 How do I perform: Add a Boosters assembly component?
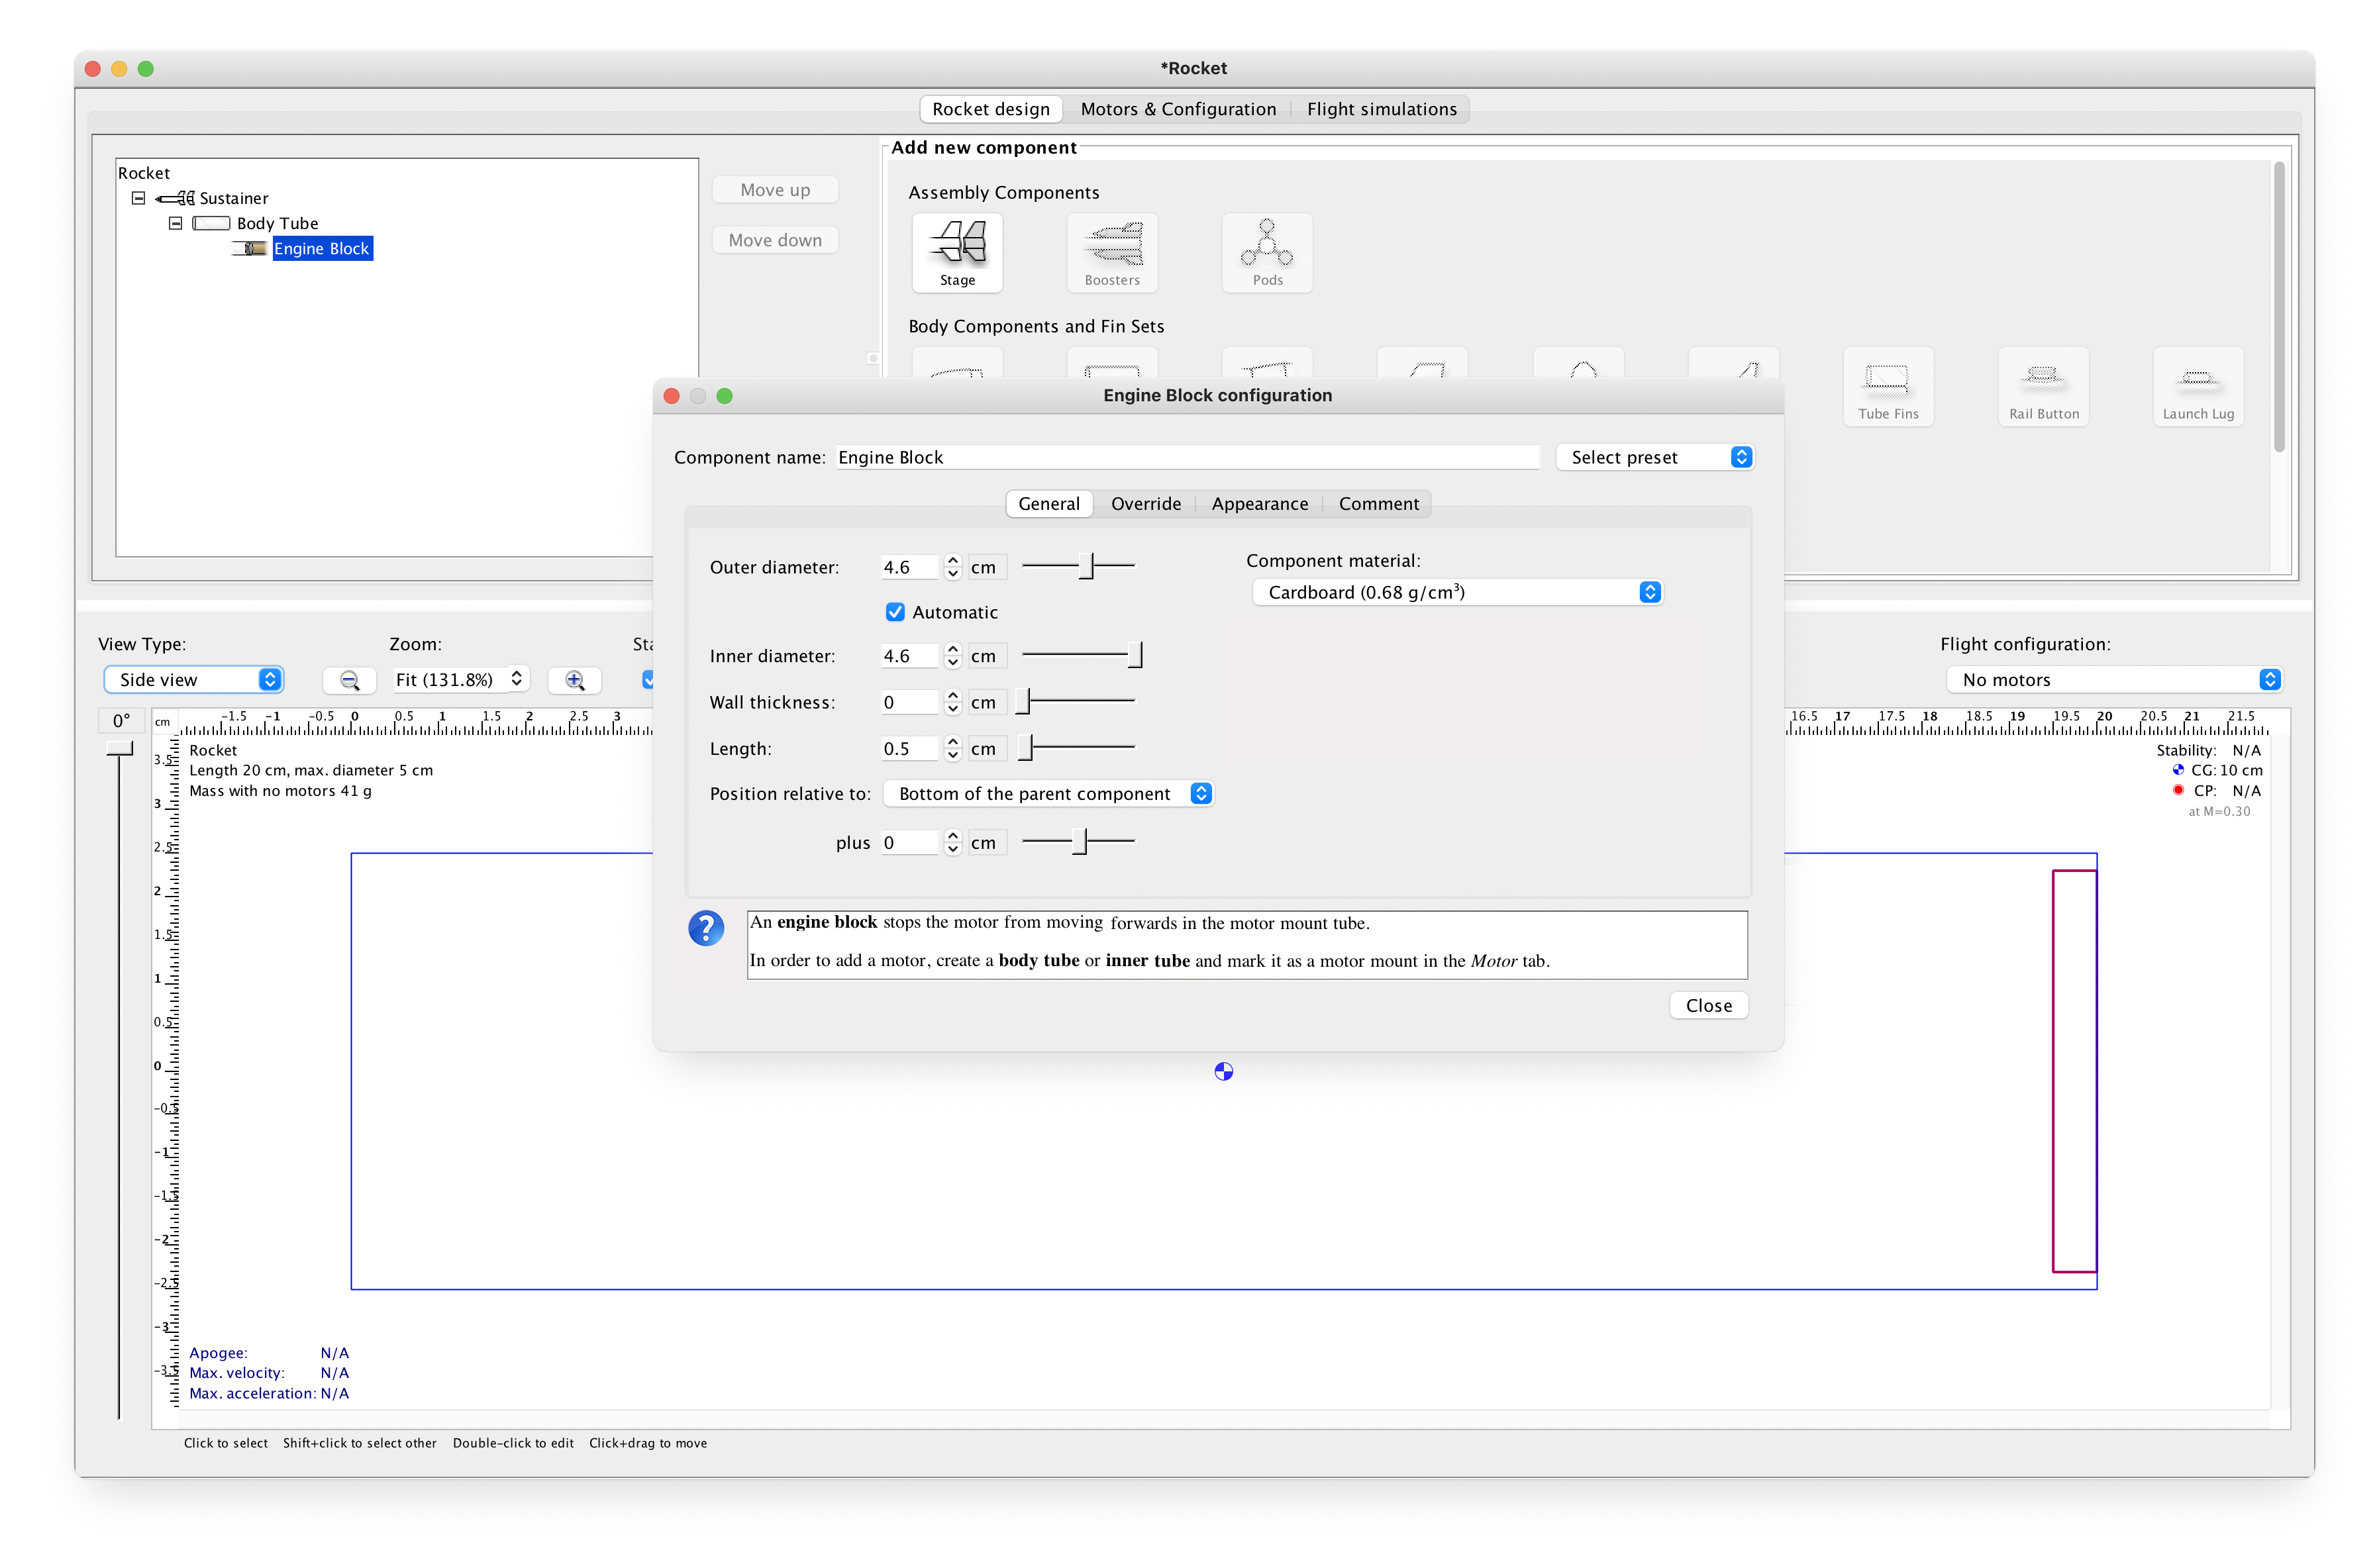(1112, 252)
